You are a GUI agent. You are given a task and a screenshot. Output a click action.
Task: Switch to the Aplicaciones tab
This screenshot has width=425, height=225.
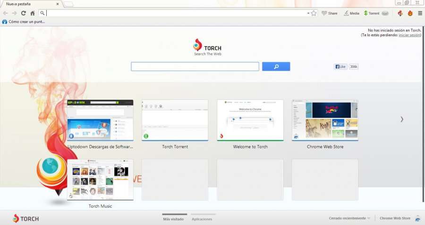[x=202, y=219]
